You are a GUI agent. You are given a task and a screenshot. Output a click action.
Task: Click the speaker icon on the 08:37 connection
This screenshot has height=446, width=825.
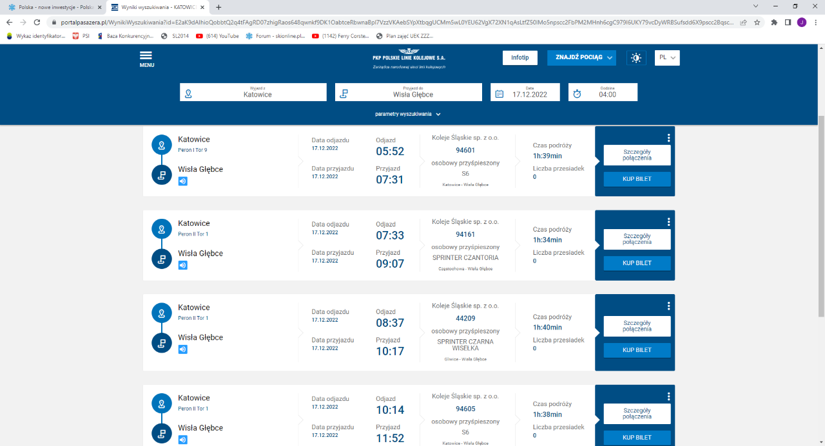click(183, 349)
